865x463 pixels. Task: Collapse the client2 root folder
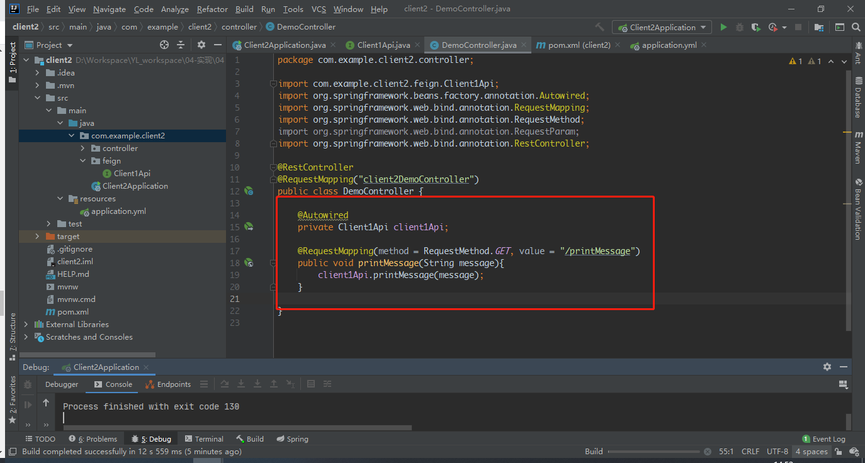(x=26, y=60)
